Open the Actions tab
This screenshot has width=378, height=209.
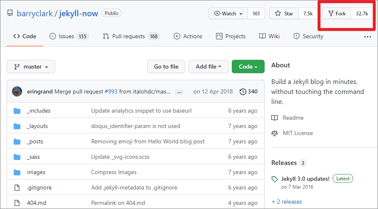(188, 37)
